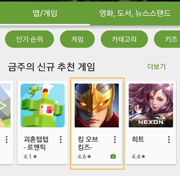Click the 히트 game title
The height and width of the screenshot is (176, 180).
click(138, 139)
